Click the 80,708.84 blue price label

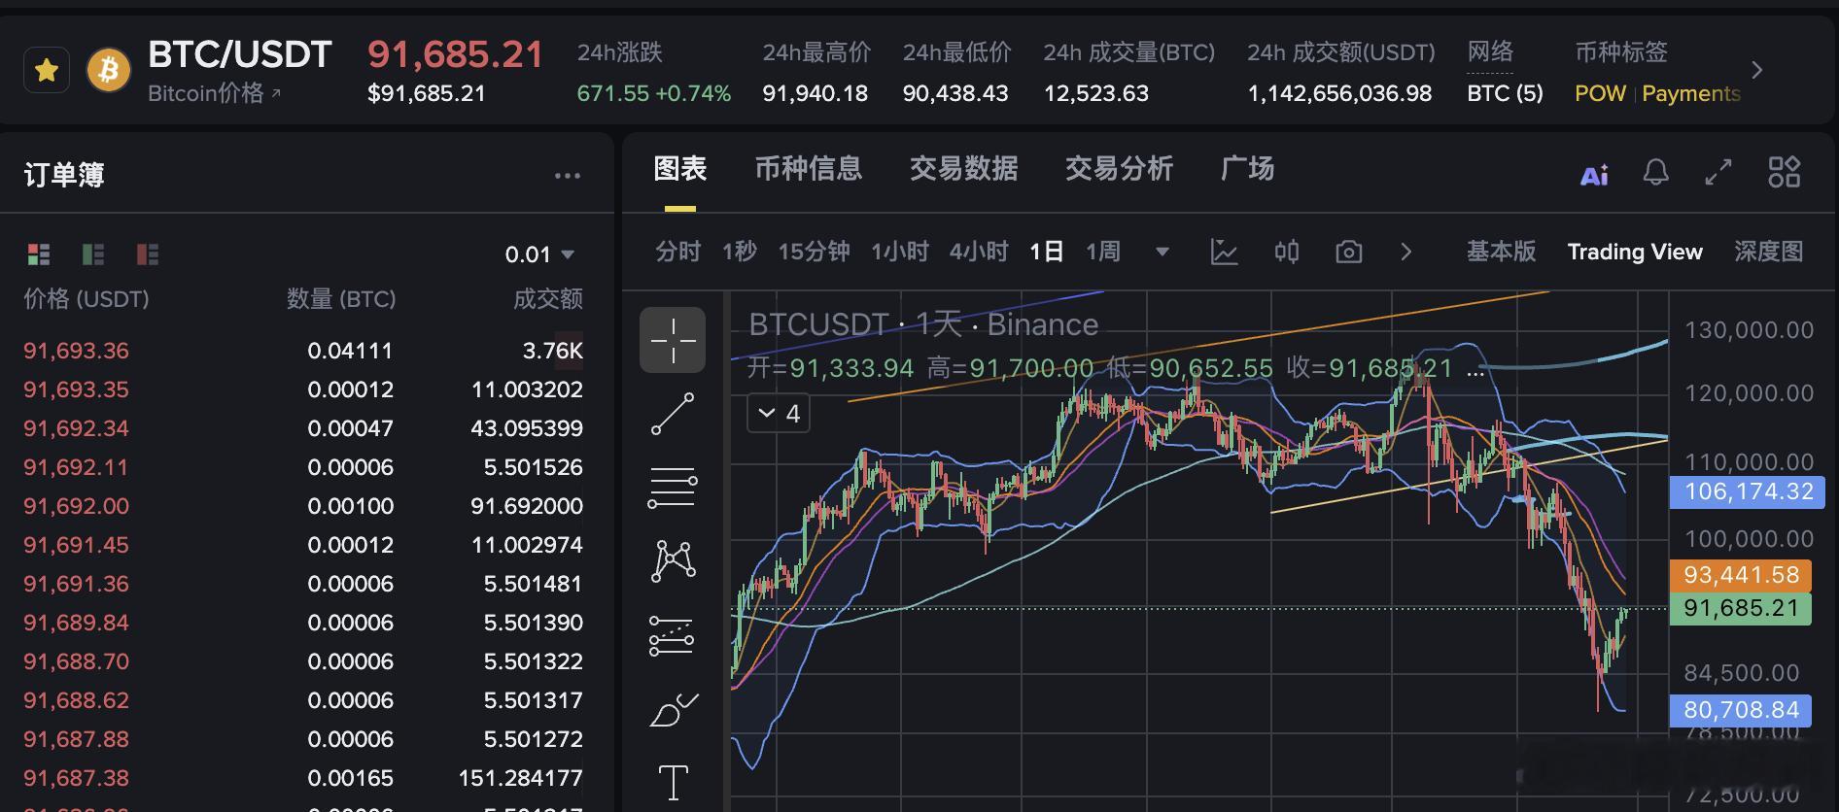pyautogui.click(x=1740, y=710)
